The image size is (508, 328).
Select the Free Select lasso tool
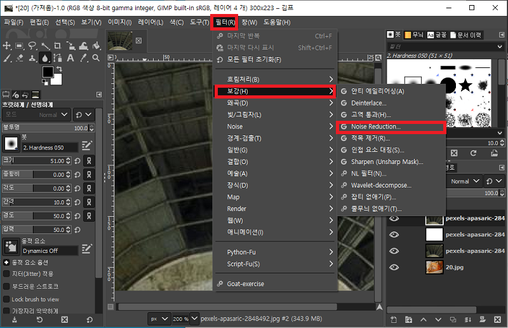tap(32, 46)
